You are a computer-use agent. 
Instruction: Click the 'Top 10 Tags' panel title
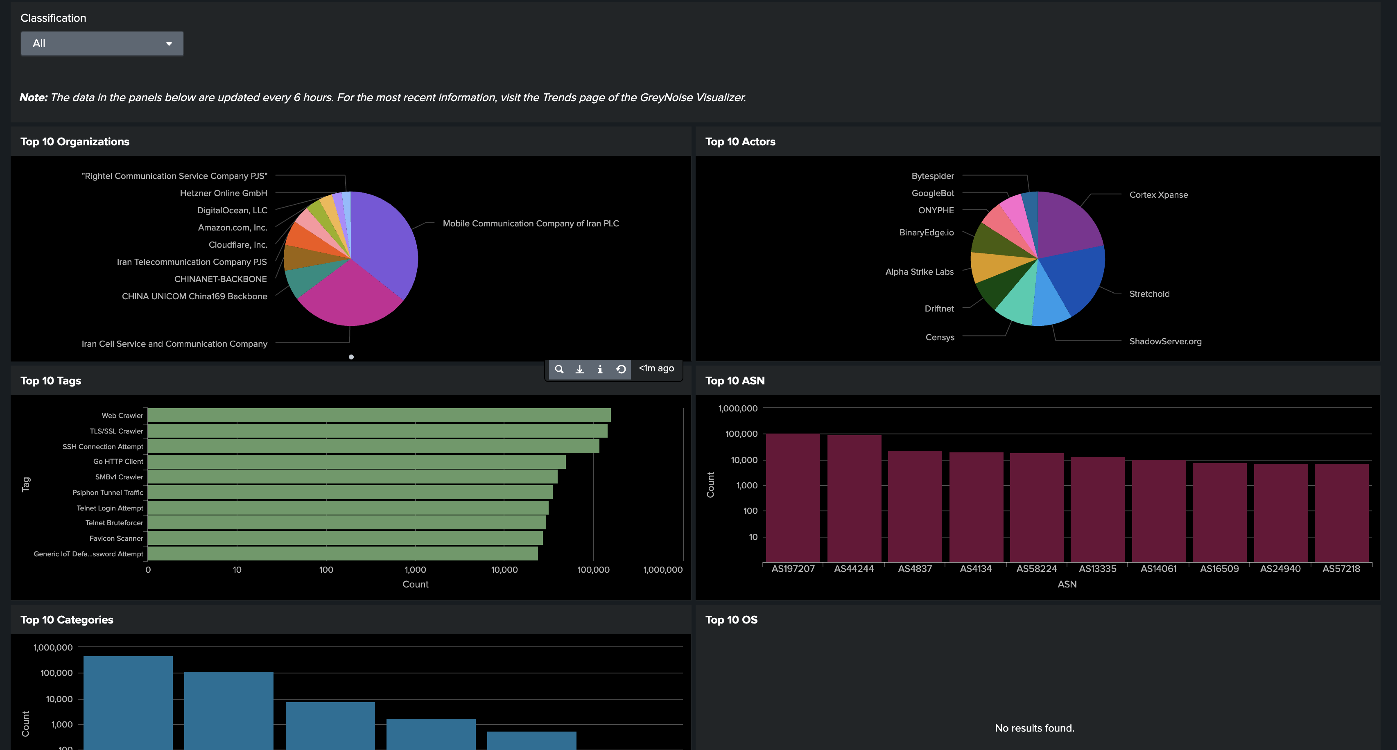[50, 381]
